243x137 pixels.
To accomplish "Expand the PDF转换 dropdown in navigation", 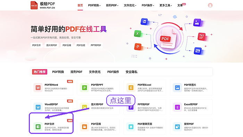I will tap(94, 5).
